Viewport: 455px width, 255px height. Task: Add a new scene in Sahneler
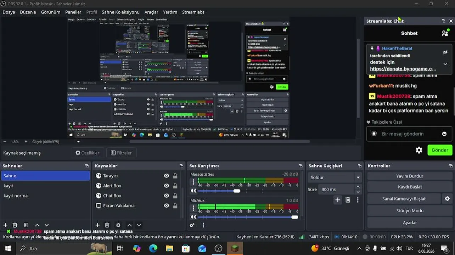(5, 225)
